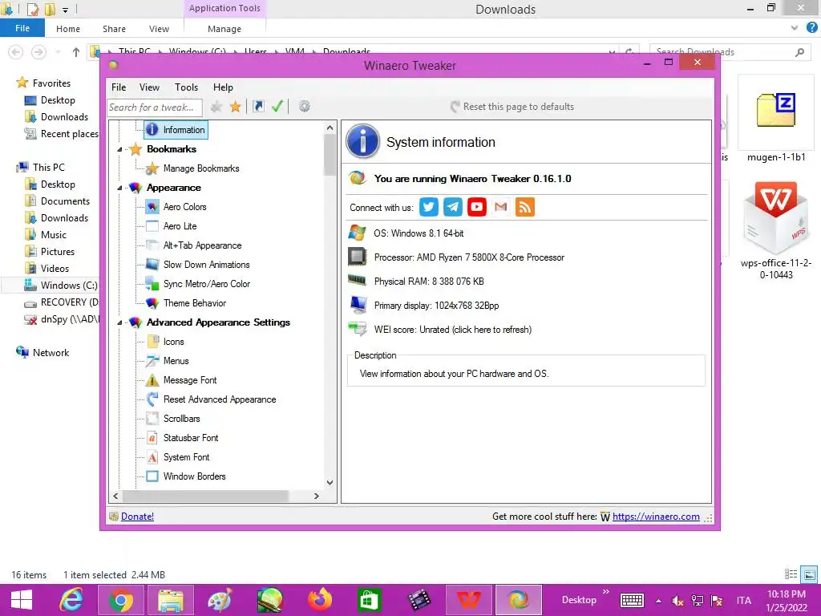
Task: Open Winaero File menu
Action: pyautogui.click(x=119, y=87)
